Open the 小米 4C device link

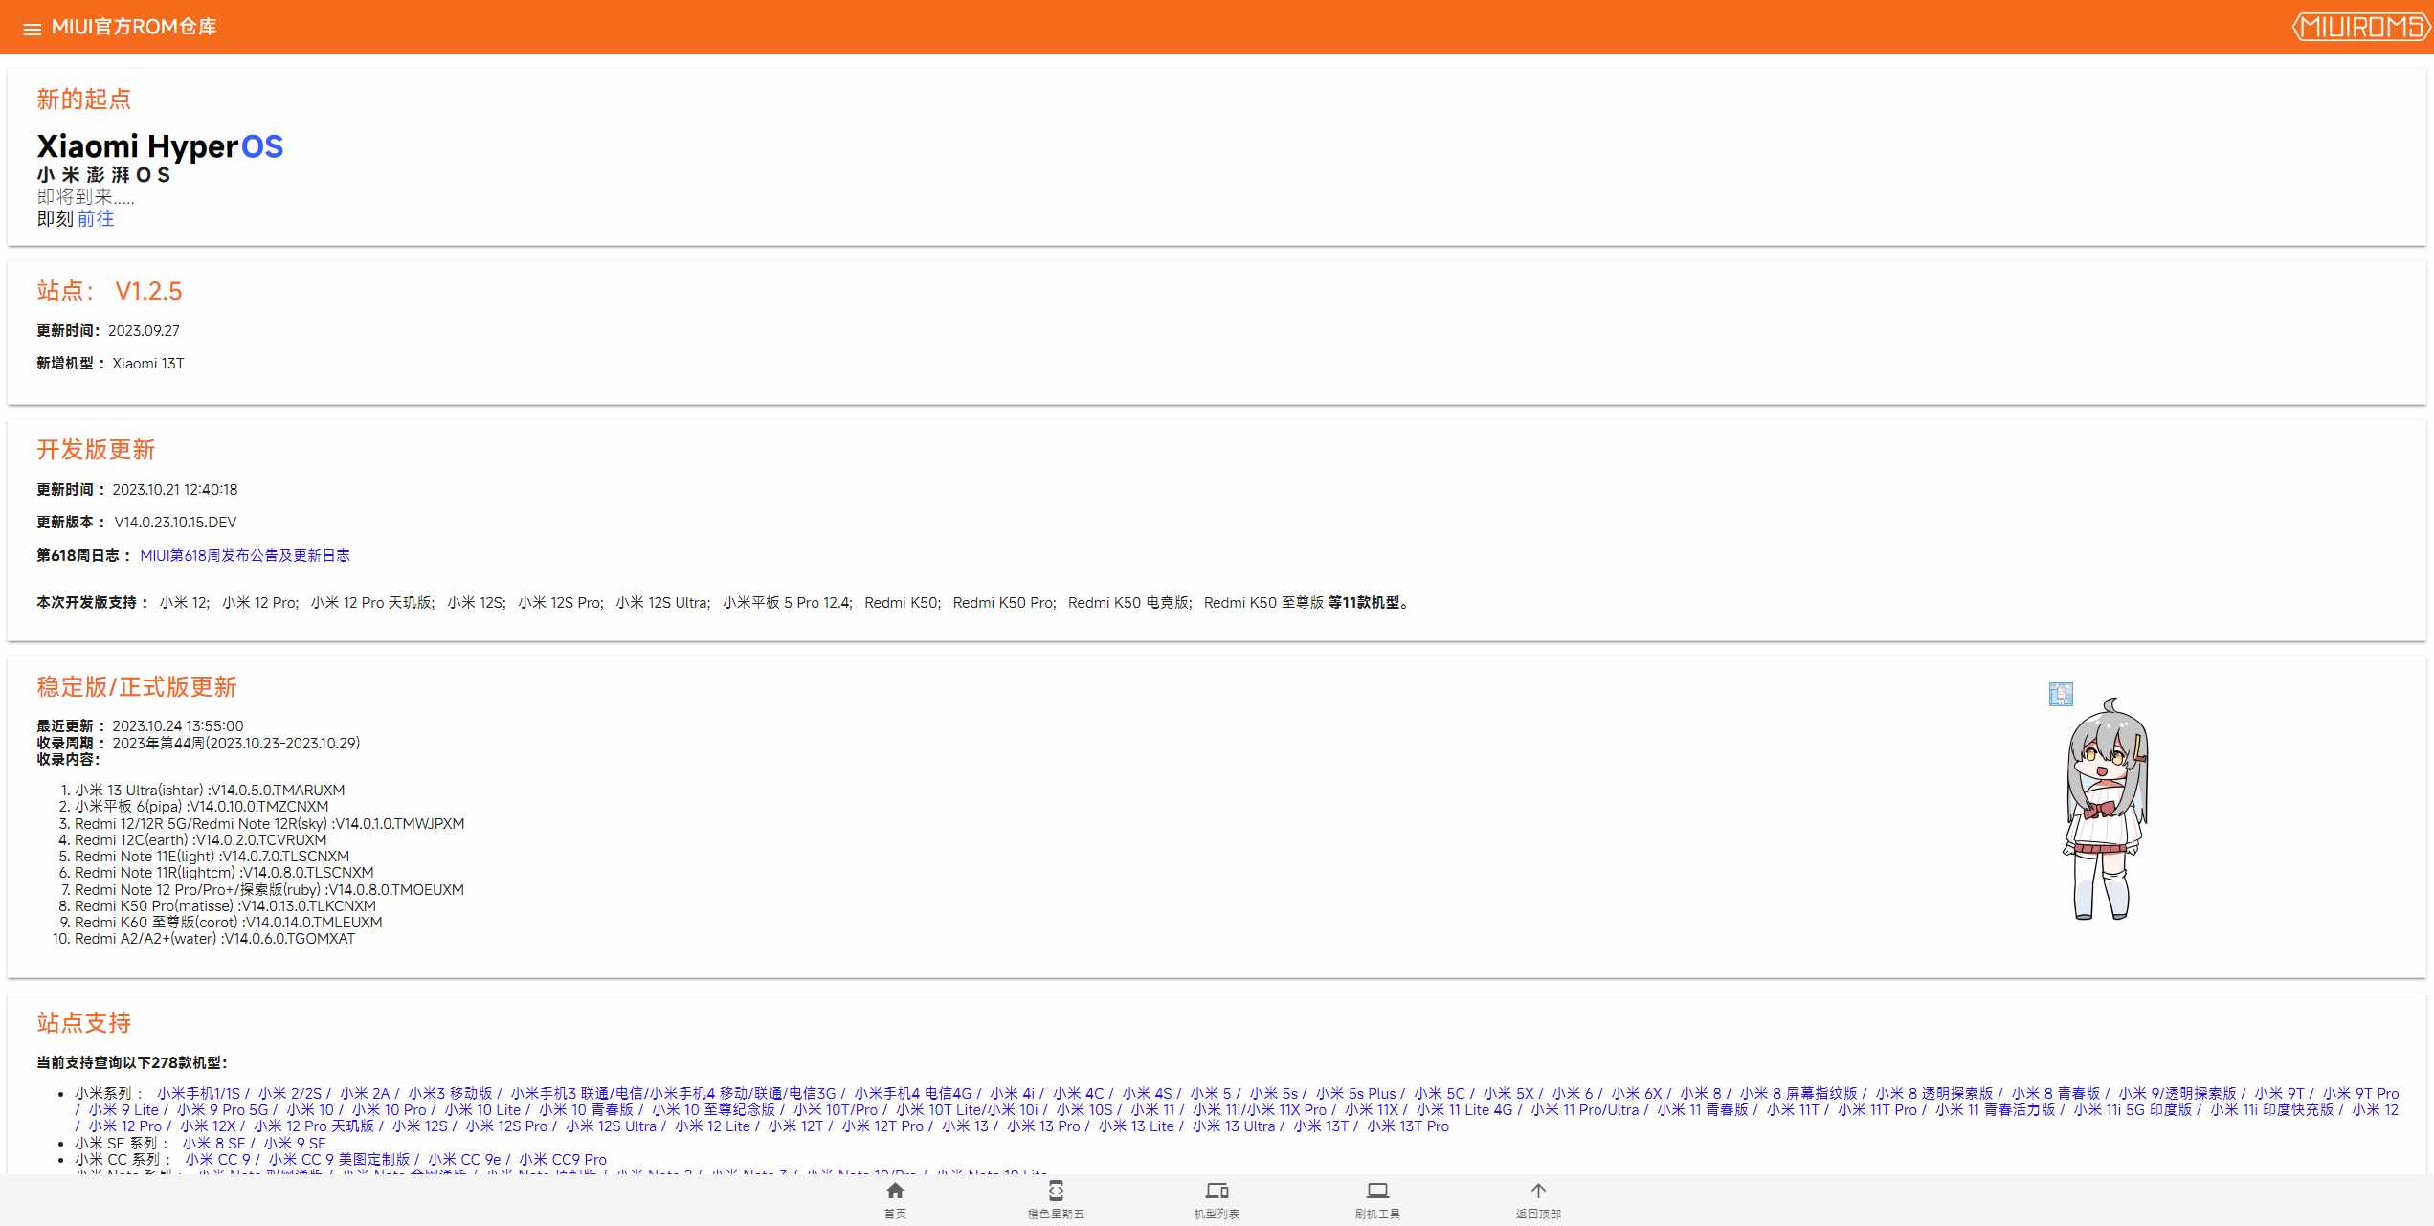click(1078, 1094)
